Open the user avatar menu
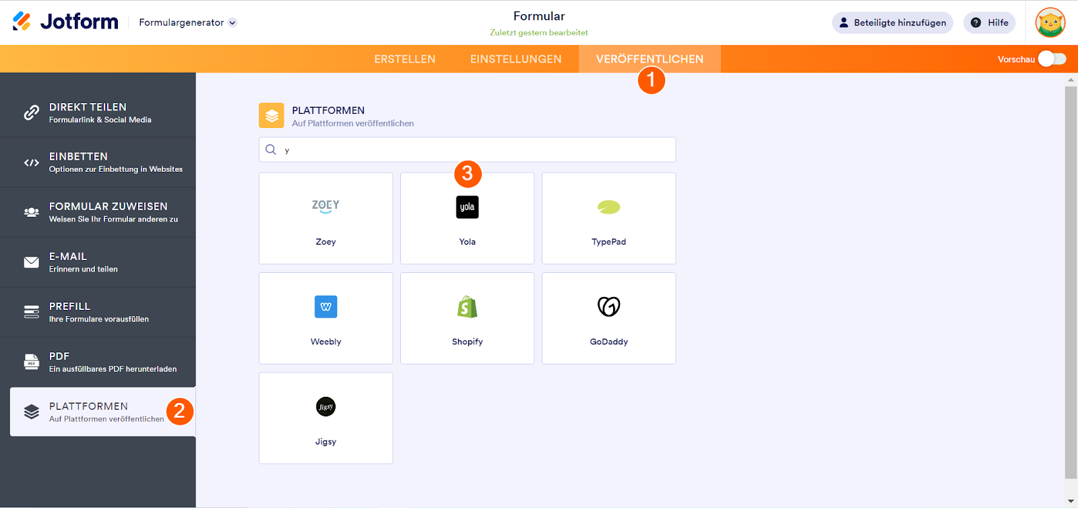Viewport: 1078px width, 508px height. 1050,22
